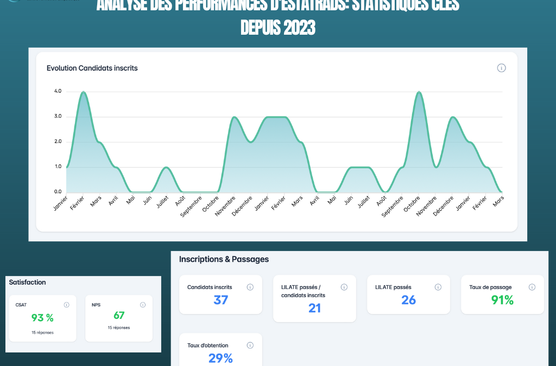Click the Candidats inscrits value 37

click(x=220, y=300)
